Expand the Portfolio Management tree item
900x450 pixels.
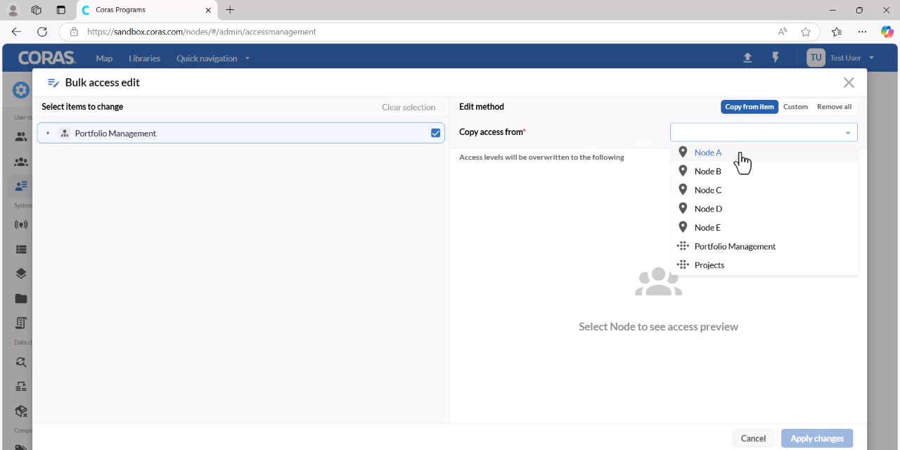coord(48,133)
